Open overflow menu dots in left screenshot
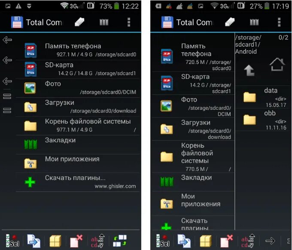 [129, 22]
